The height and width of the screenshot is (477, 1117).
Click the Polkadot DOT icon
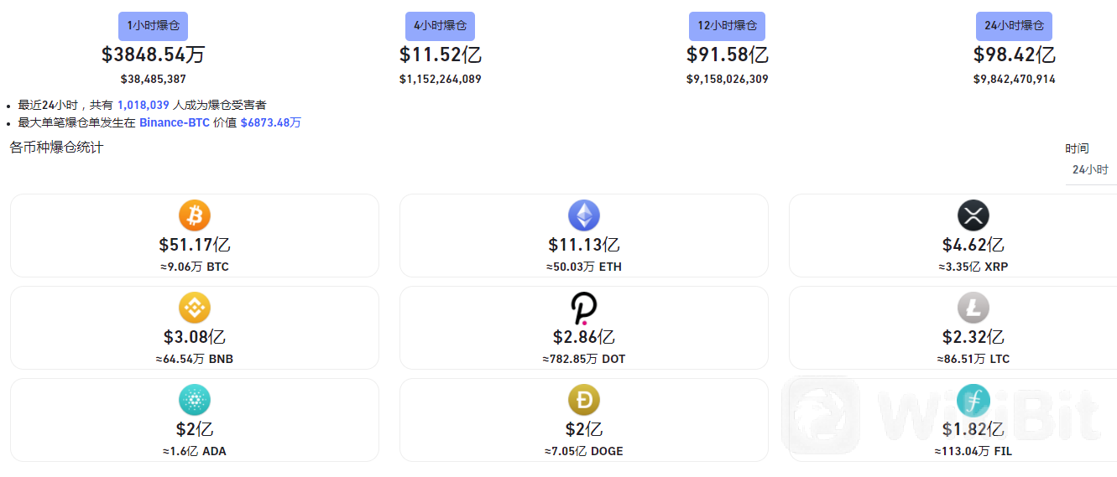(584, 308)
